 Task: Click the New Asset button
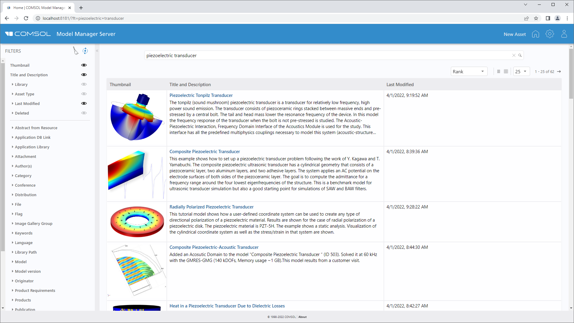(515, 34)
